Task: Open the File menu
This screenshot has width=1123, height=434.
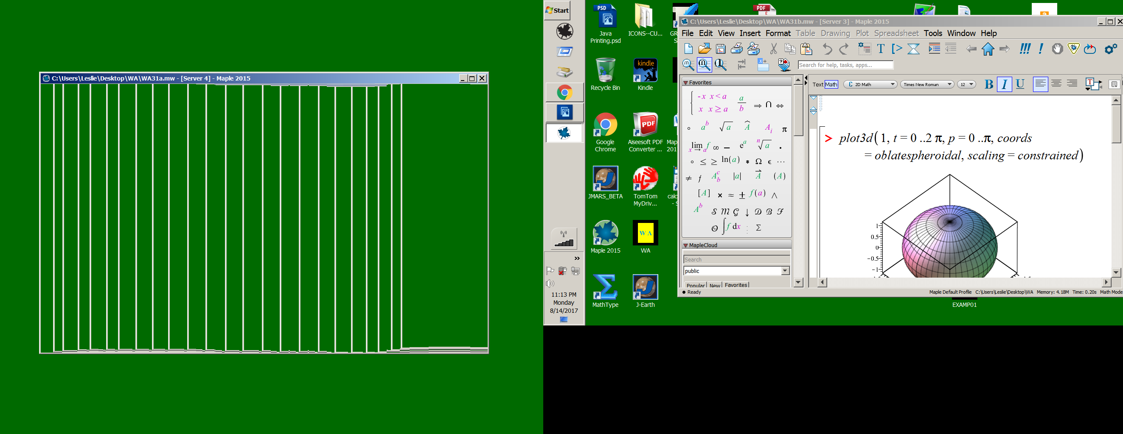Action: point(687,33)
